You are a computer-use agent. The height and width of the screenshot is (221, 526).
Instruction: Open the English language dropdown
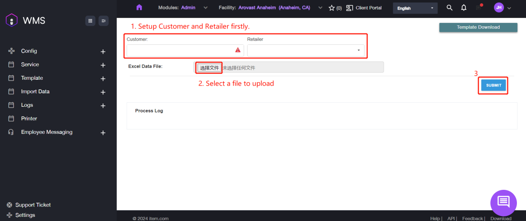pyautogui.click(x=415, y=8)
